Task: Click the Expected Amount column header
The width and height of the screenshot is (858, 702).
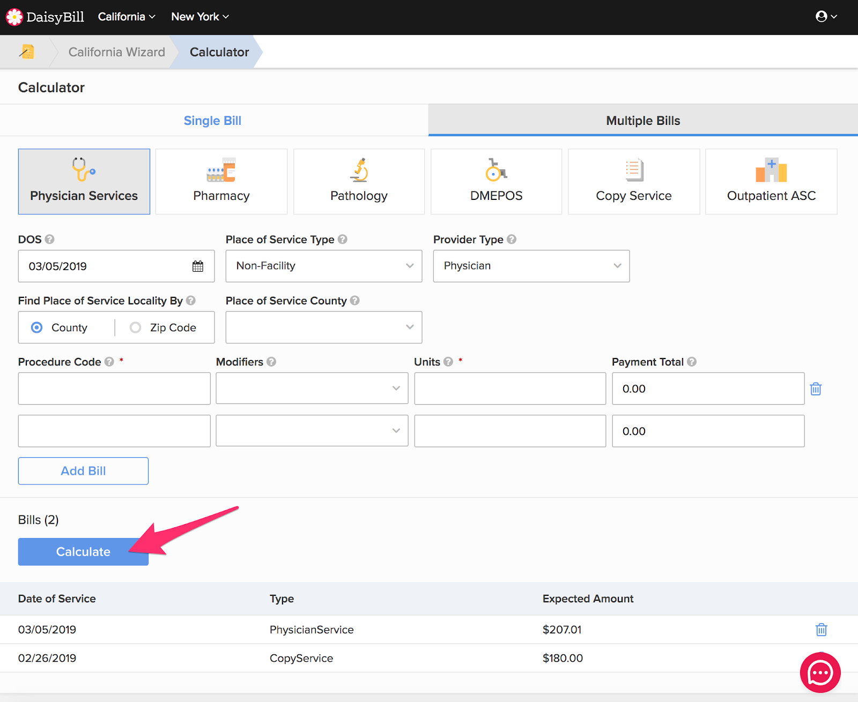Action: tap(588, 599)
